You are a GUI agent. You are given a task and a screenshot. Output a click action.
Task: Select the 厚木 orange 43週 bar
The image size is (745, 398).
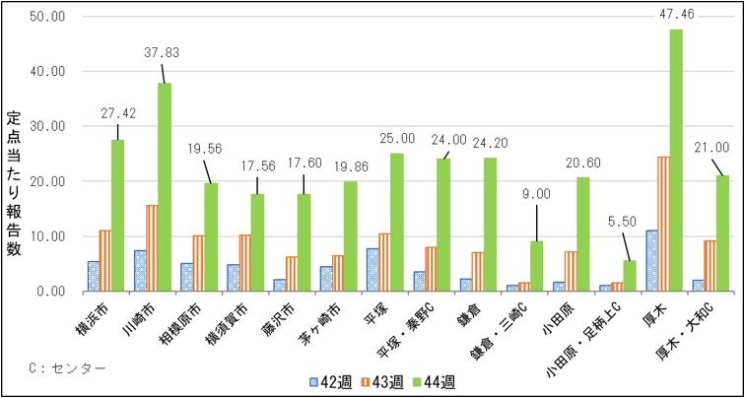tap(663, 224)
